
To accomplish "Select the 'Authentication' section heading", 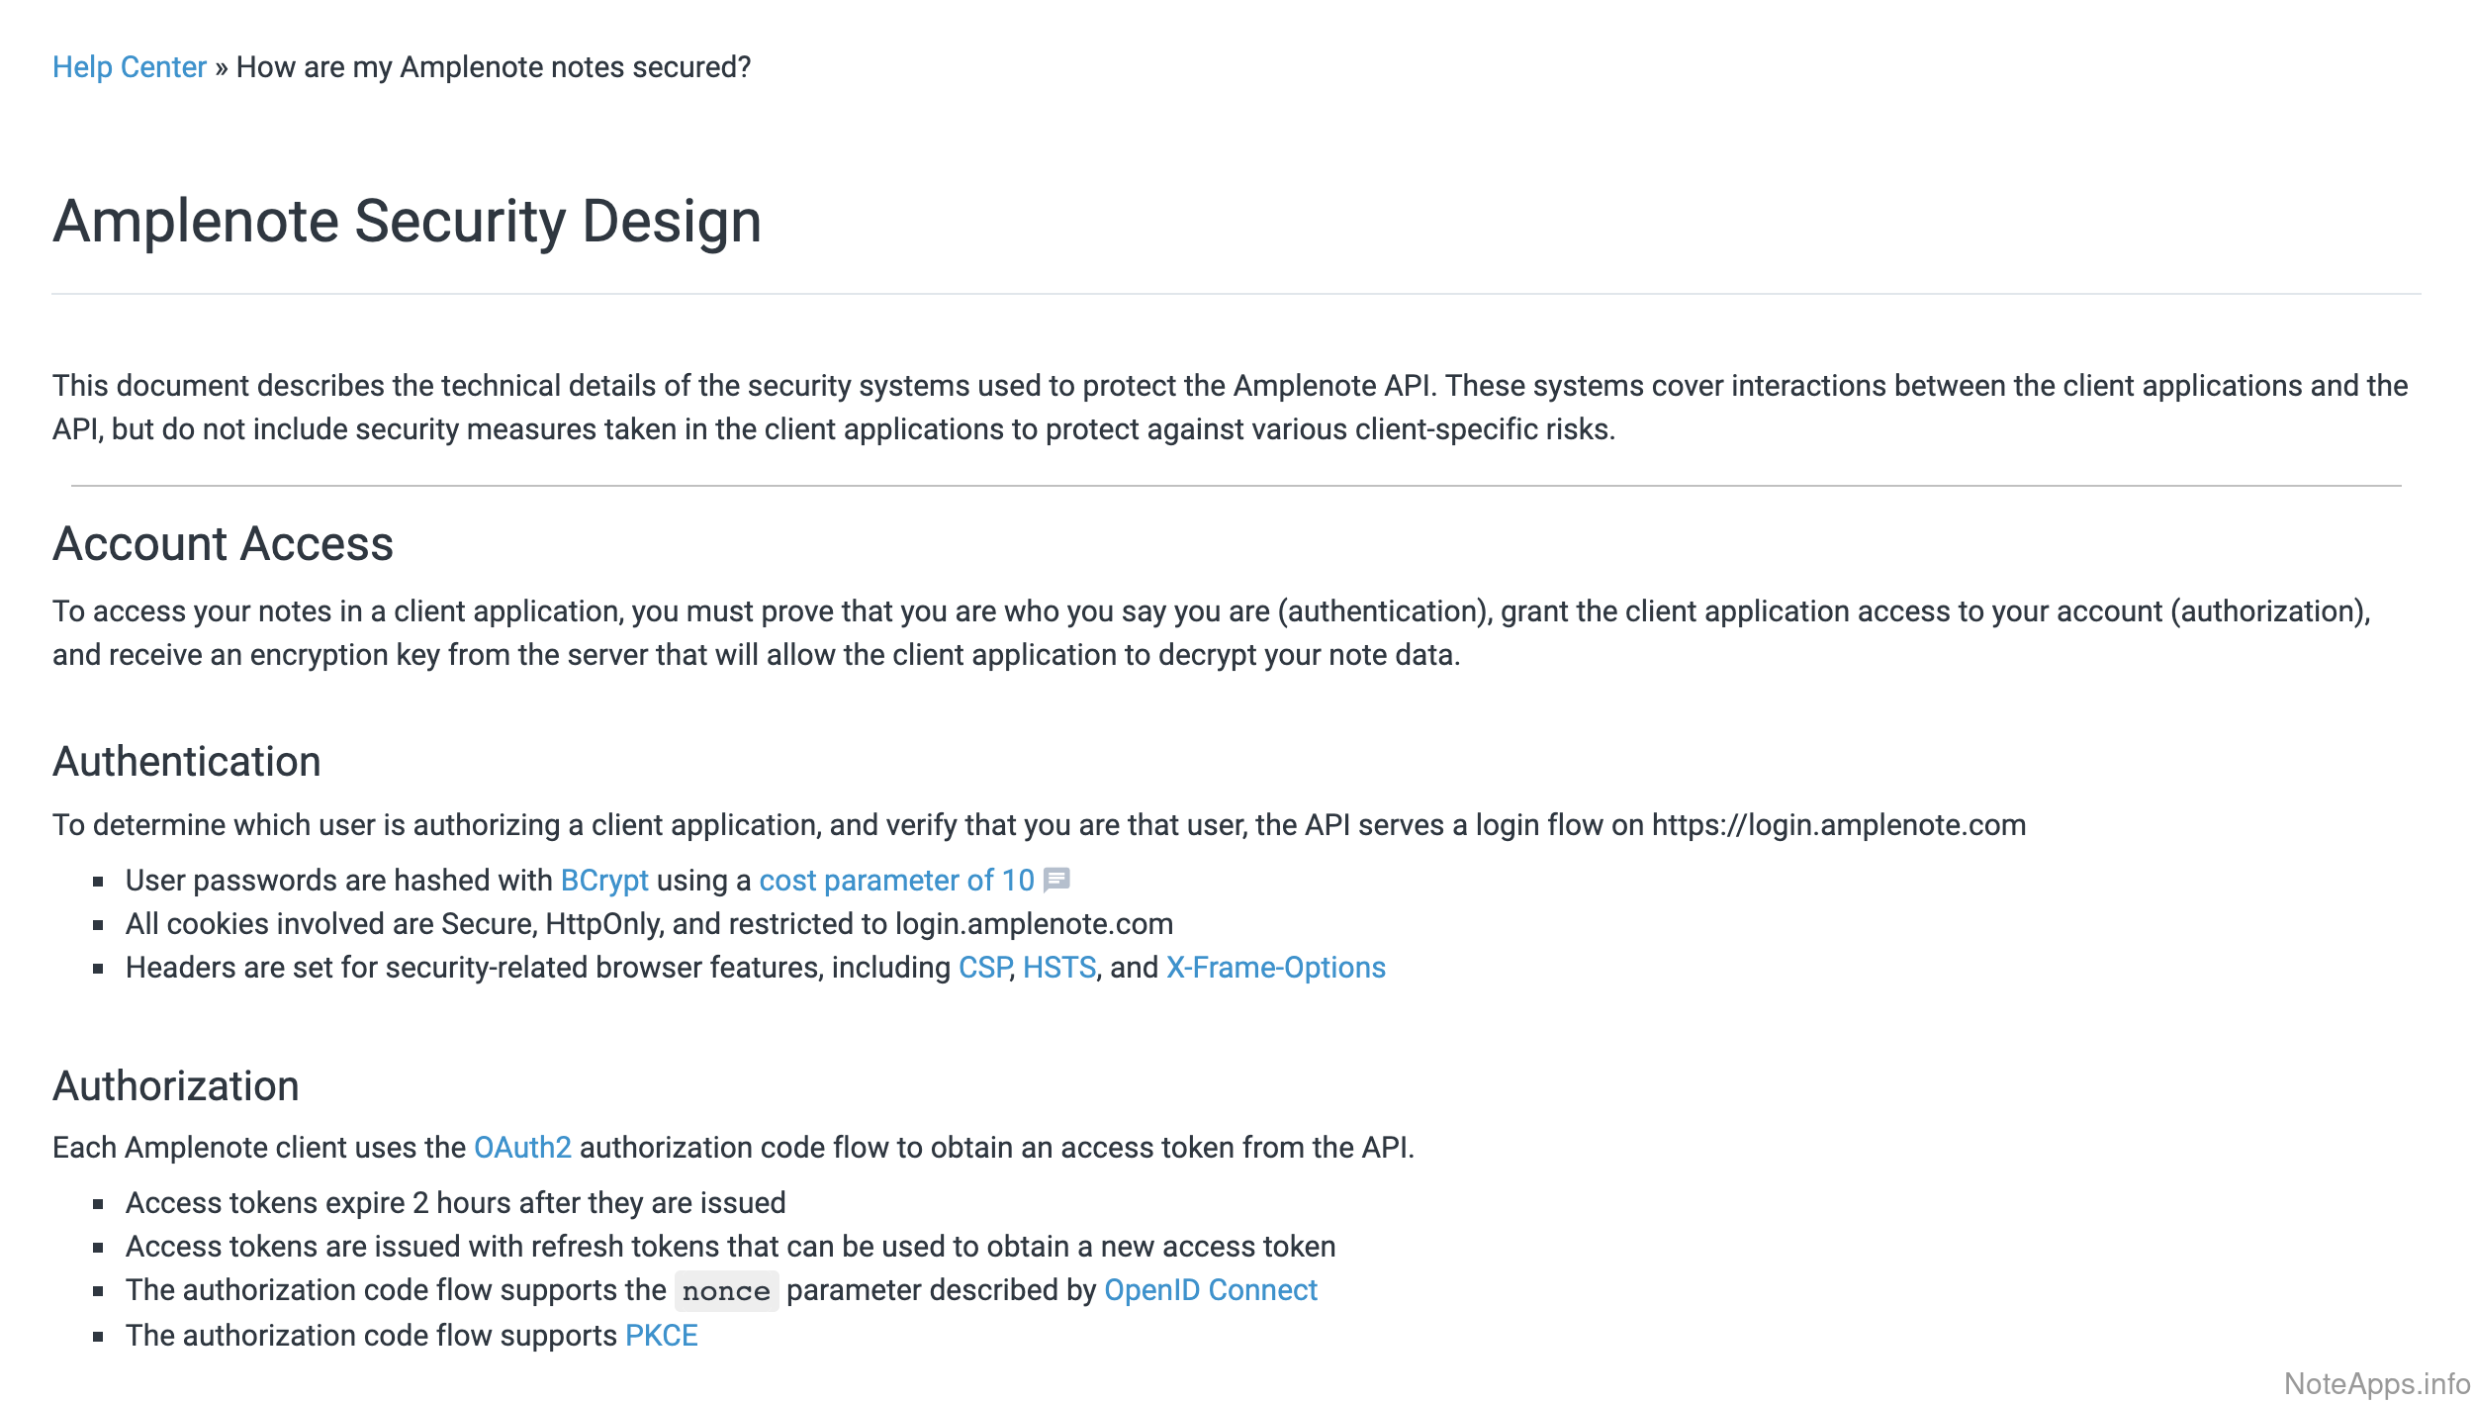I will [186, 762].
